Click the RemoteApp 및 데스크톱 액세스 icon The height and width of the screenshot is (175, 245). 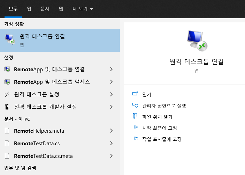click(x=7, y=82)
